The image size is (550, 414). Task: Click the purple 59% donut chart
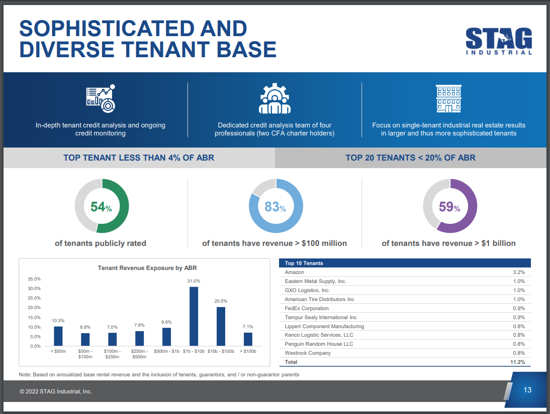click(450, 206)
